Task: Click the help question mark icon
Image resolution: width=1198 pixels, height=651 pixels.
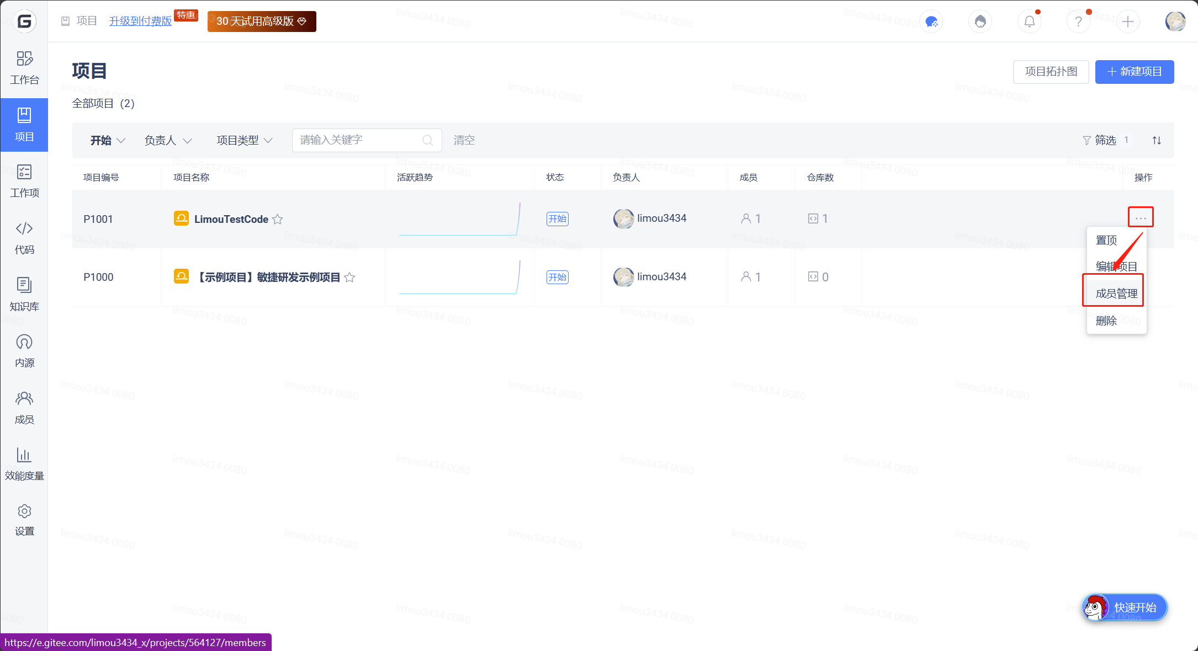Action: click(1078, 22)
